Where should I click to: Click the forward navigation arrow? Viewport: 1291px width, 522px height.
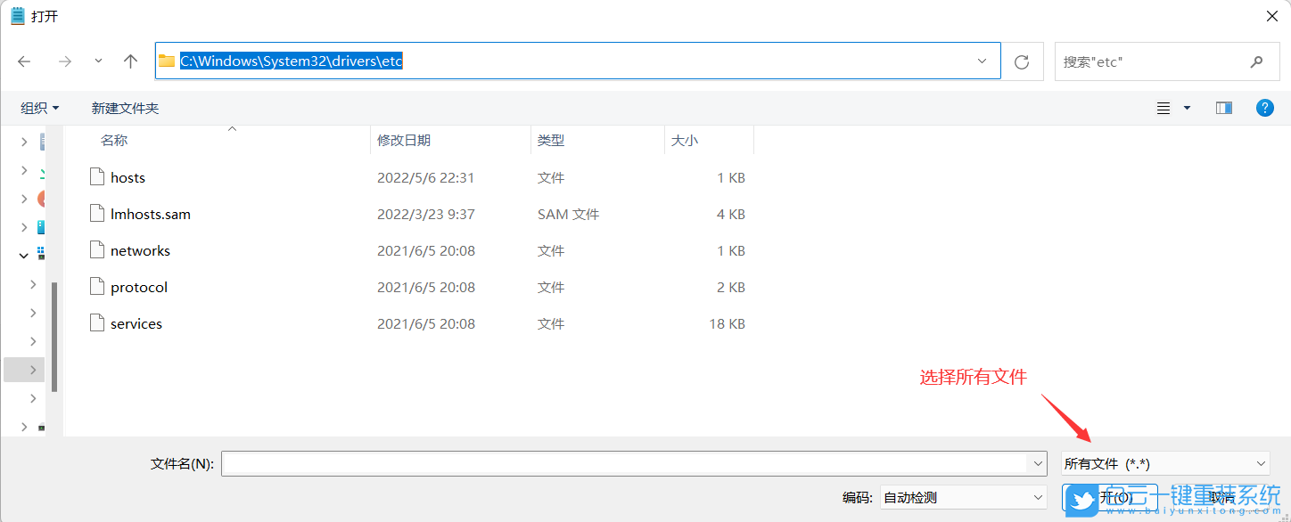pos(64,61)
